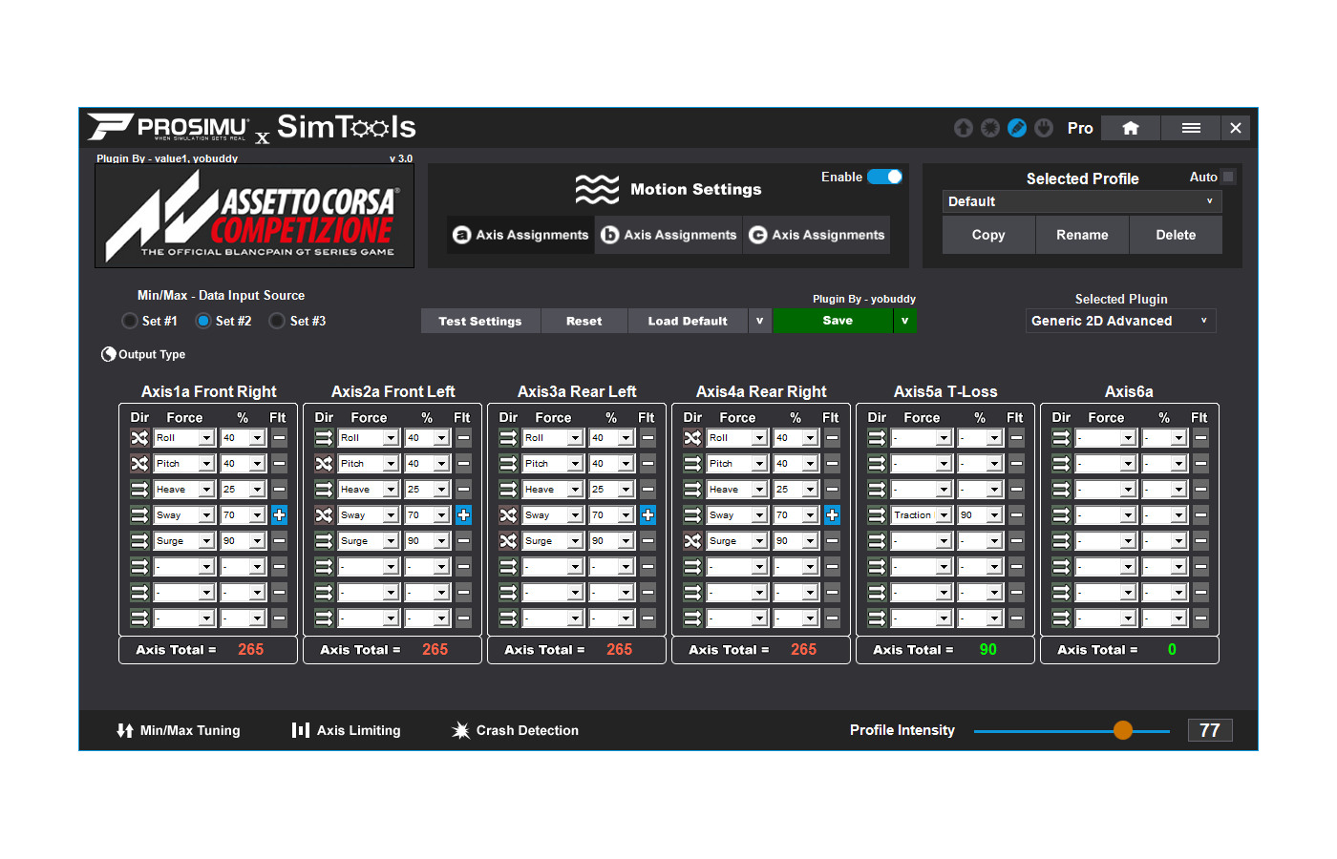The image size is (1337, 859).
Task: Switch to the 'c' Axis Assignments tab
Action: [817, 235]
